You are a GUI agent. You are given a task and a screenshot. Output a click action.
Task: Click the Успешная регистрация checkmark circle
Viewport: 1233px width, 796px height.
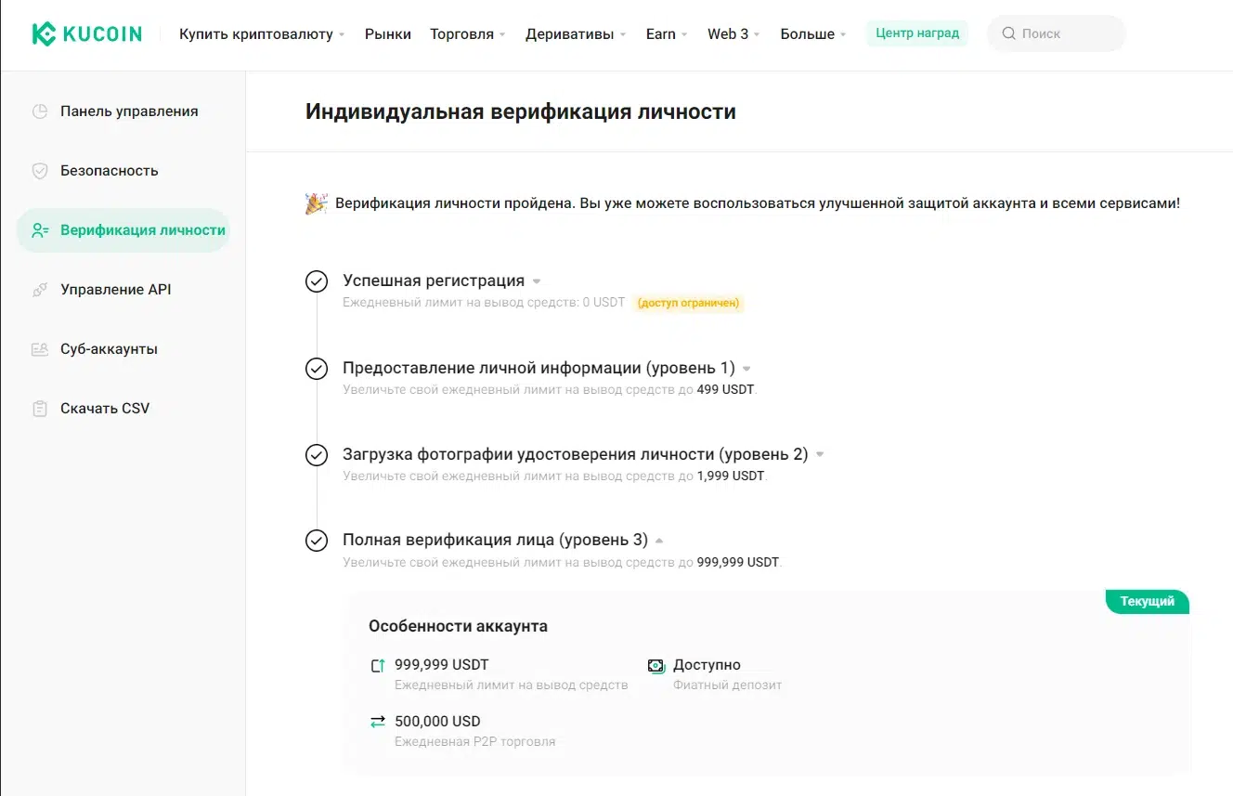317,281
